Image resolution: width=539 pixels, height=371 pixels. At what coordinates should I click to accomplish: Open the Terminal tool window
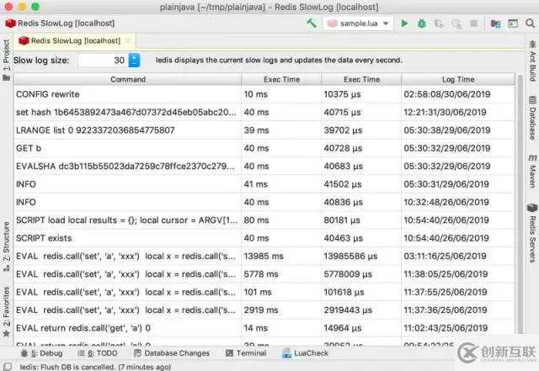click(246, 353)
